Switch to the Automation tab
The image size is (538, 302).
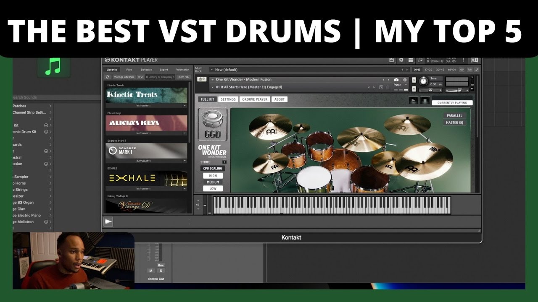pyautogui.click(x=182, y=70)
